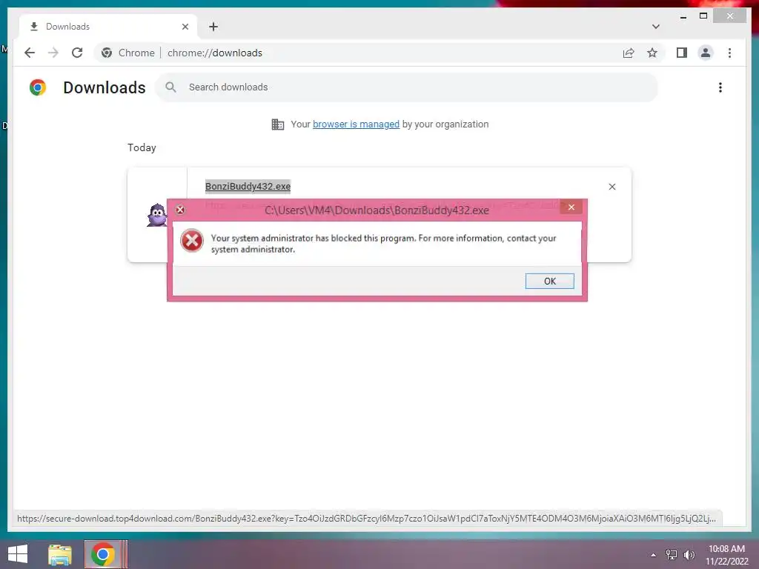Screen dimensions: 759x569
Task: Focus the Search downloads field
Action: 407,87
